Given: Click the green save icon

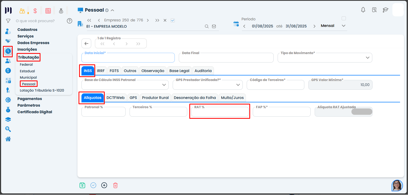Looking at the screenshot, I should (x=82, y=185).
